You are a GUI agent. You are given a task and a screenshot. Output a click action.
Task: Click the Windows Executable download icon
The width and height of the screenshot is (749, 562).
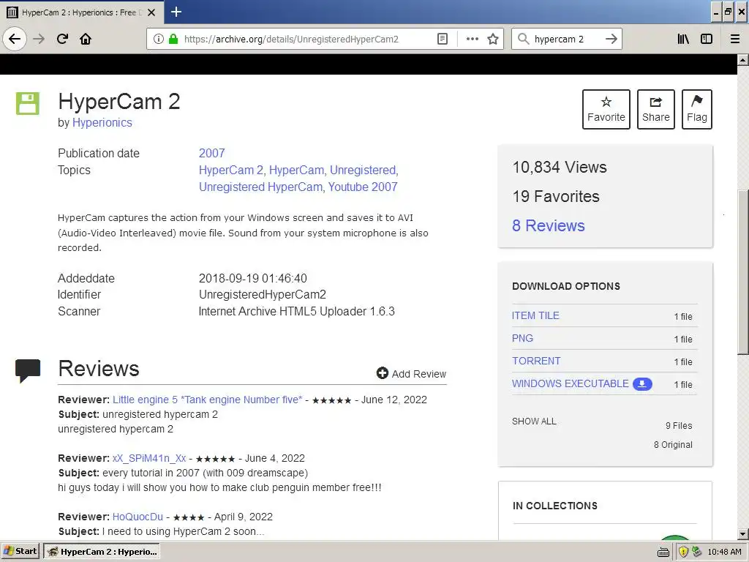[642, 383]
